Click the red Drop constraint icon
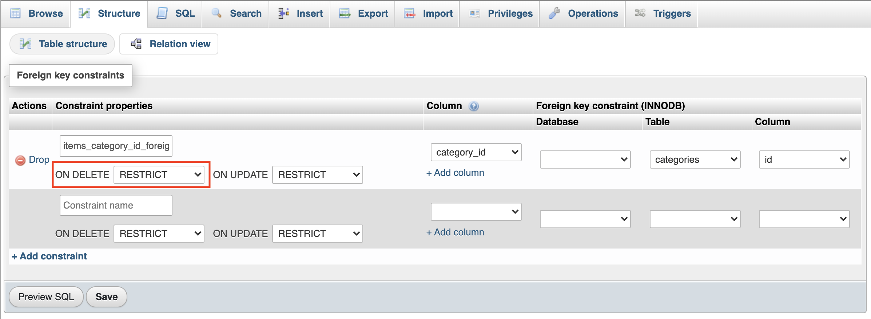Image resolution: width=871 pixels, height=319 pixels. tap(20, 160)
